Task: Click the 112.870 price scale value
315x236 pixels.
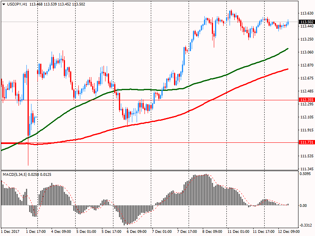Action: coord(307,65)
